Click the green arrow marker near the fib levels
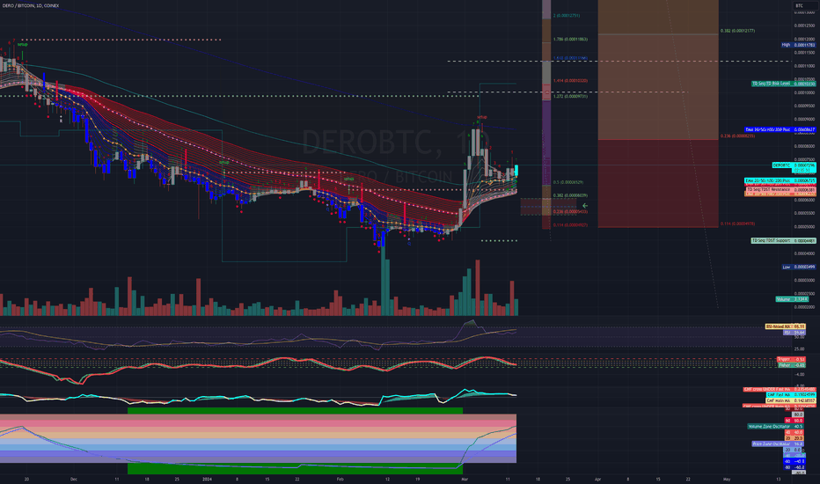Screen dimensions: 820x484 click(x=585, y=206)
